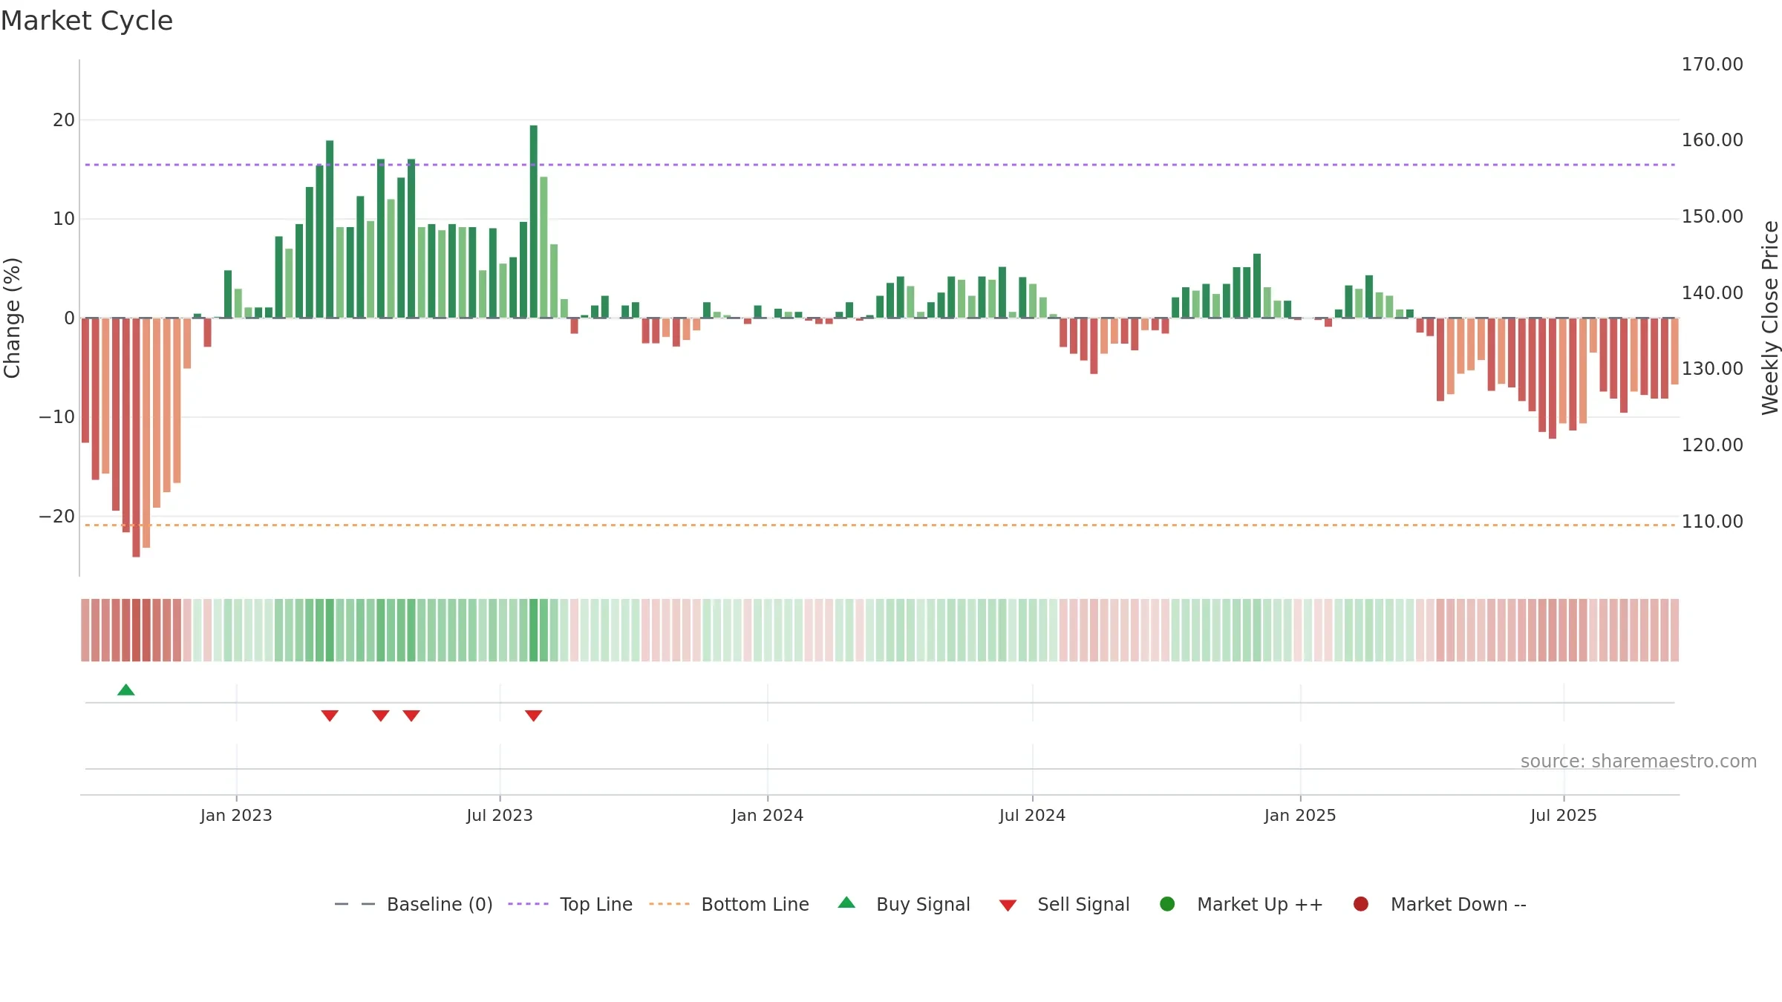Click the Top Line legend label

pyautogui.click(x=596, y=905)
